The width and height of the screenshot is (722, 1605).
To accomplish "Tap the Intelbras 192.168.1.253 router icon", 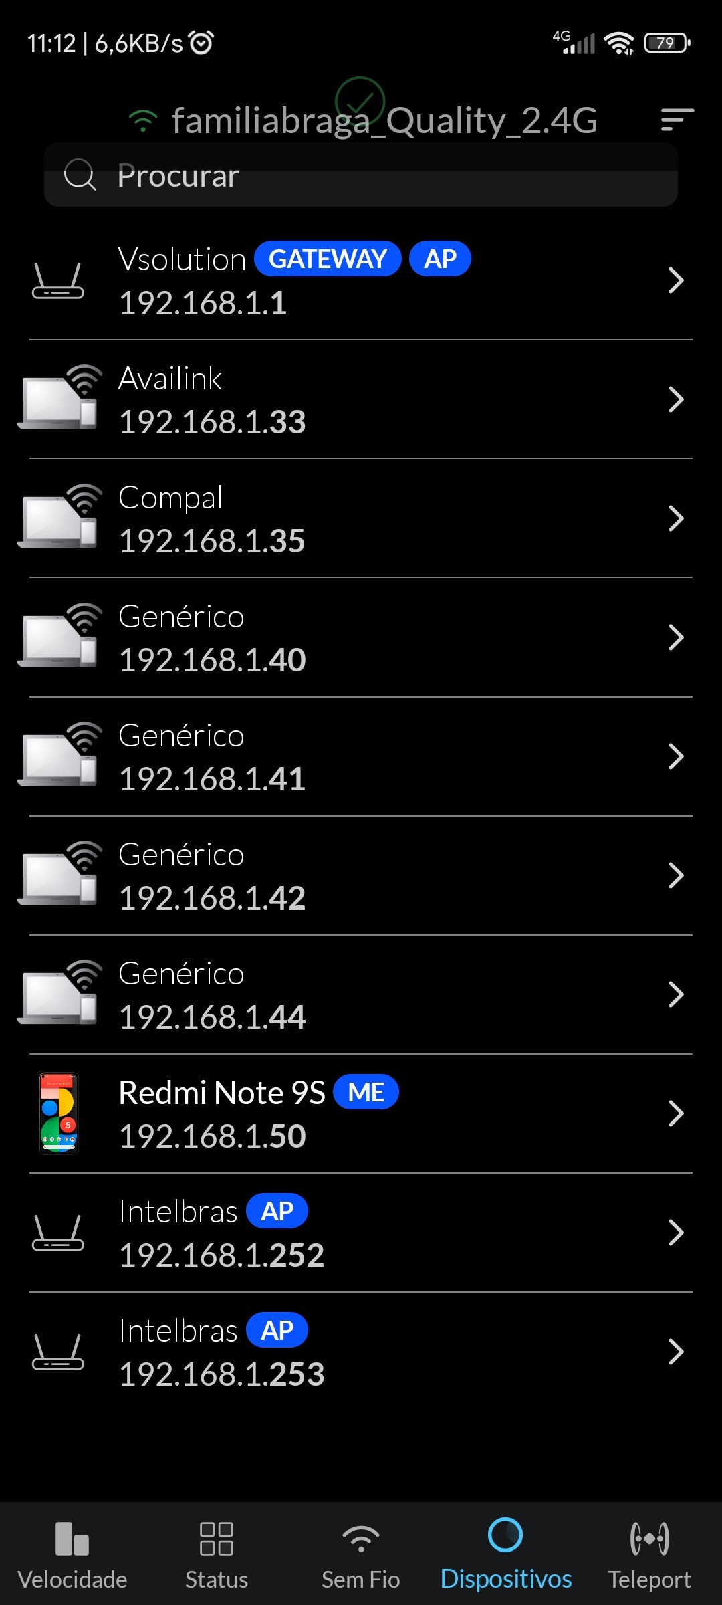I will (x=58, y=1352).
